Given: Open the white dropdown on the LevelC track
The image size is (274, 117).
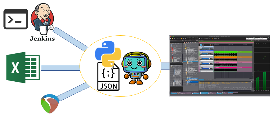Looking at the screenshot, I should pyautogui.click(x=207, y=66).
